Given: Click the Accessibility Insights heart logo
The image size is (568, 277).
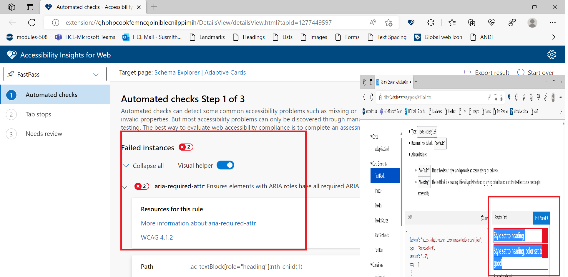Looking at the screenshot, I should click(11, 54).
